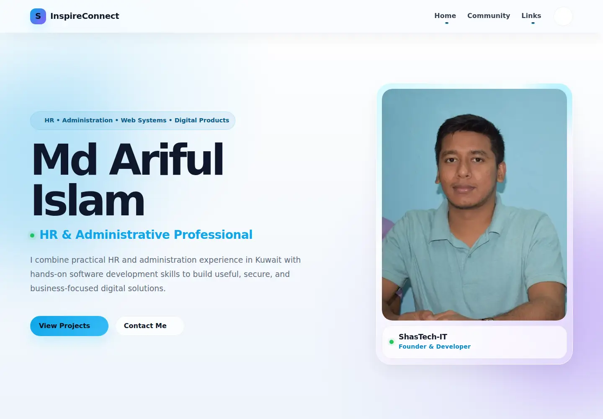
Task: Open the InspireConnect brand link
Action: pyautogui.click(x=75, y=16)
